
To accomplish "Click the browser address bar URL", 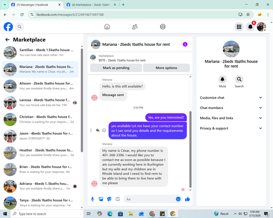I will click(x=70, y=15).
